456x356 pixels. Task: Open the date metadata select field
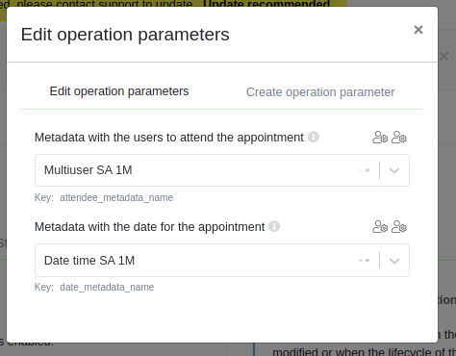coord(222,261)
